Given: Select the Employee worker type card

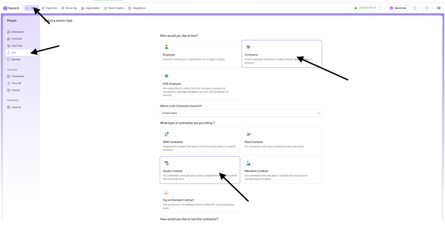Looking at the screenshot, I should pos(200,54).
